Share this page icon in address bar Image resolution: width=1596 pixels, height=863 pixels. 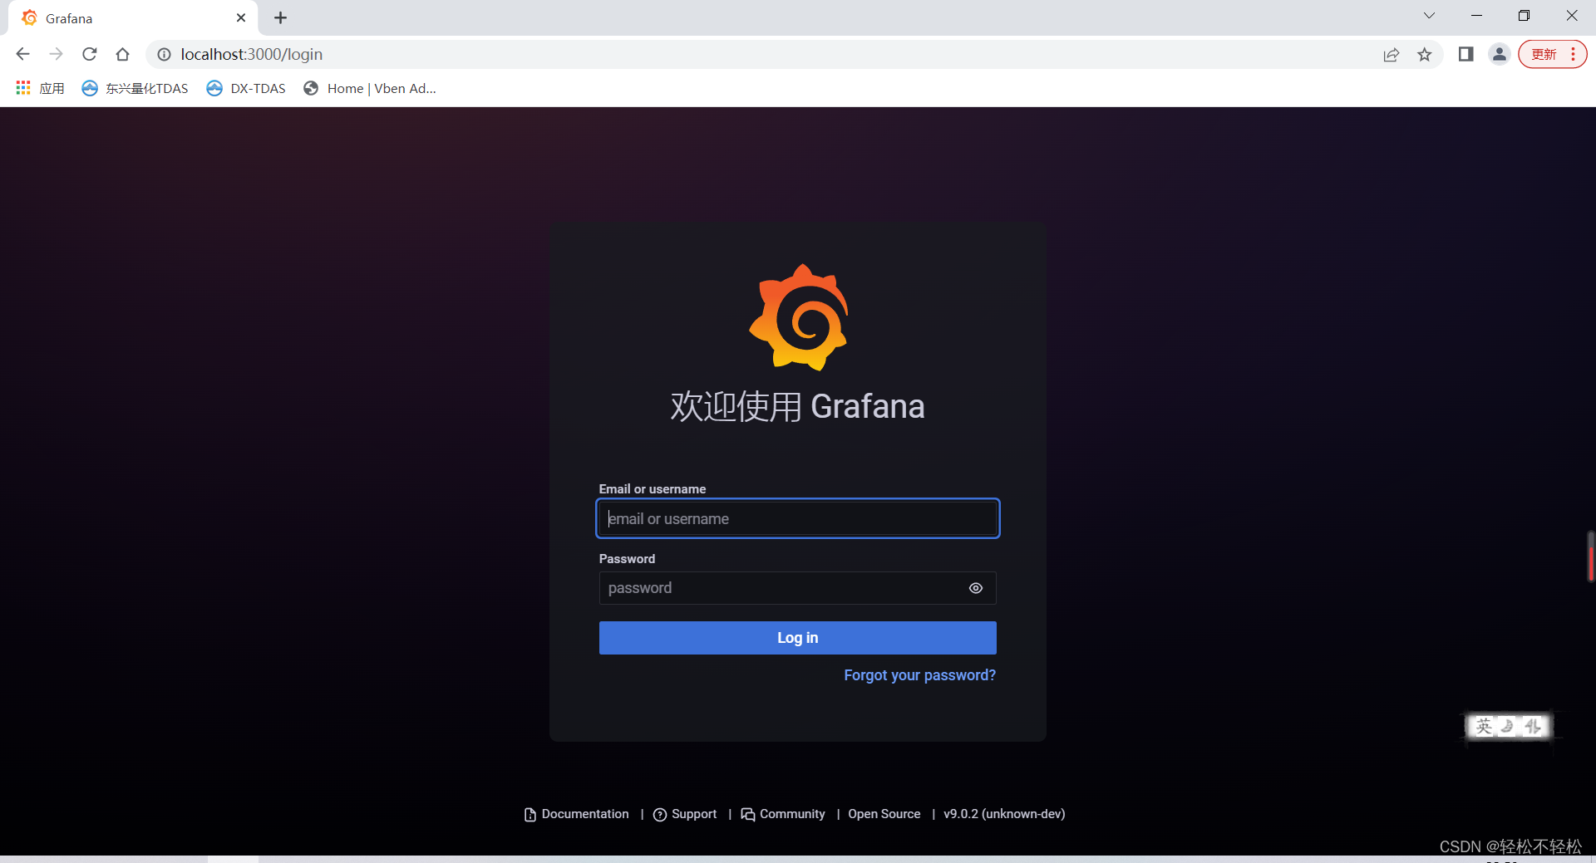[x=1391, y=54]
